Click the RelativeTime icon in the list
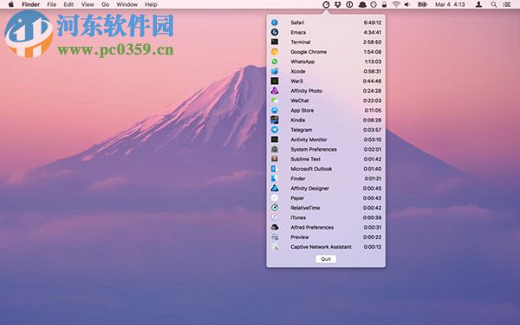This screenshot has width=520, height=325. point(275,208)
